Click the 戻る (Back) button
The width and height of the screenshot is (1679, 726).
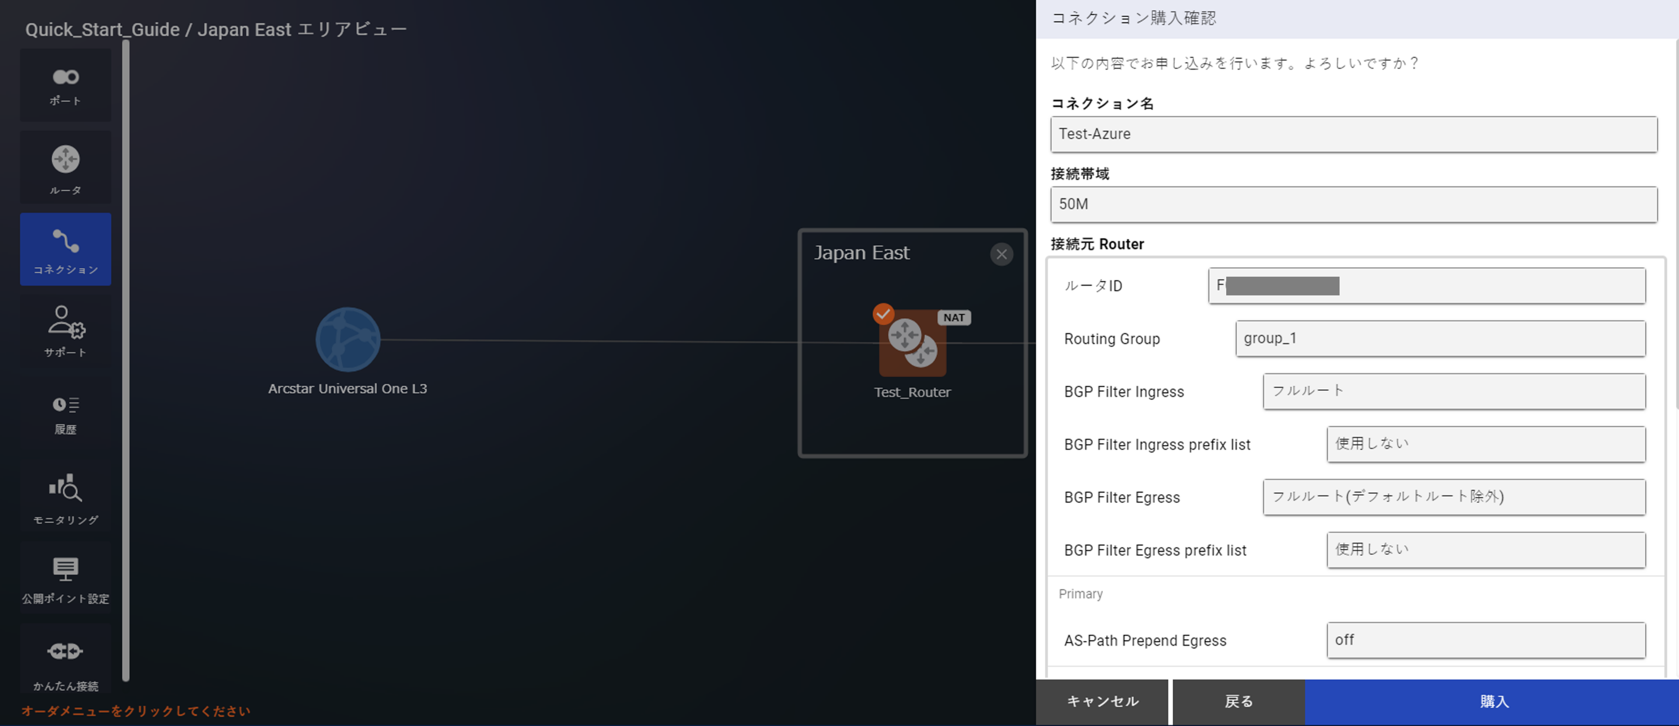coord(1238,701)
